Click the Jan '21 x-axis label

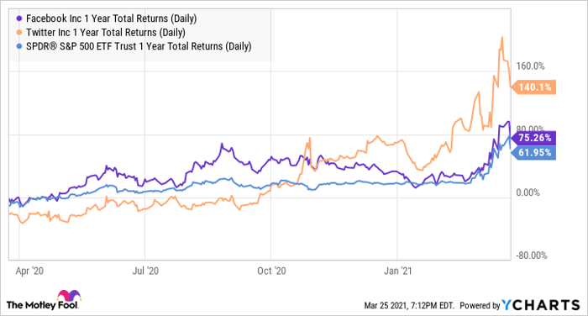click(398, 271)
